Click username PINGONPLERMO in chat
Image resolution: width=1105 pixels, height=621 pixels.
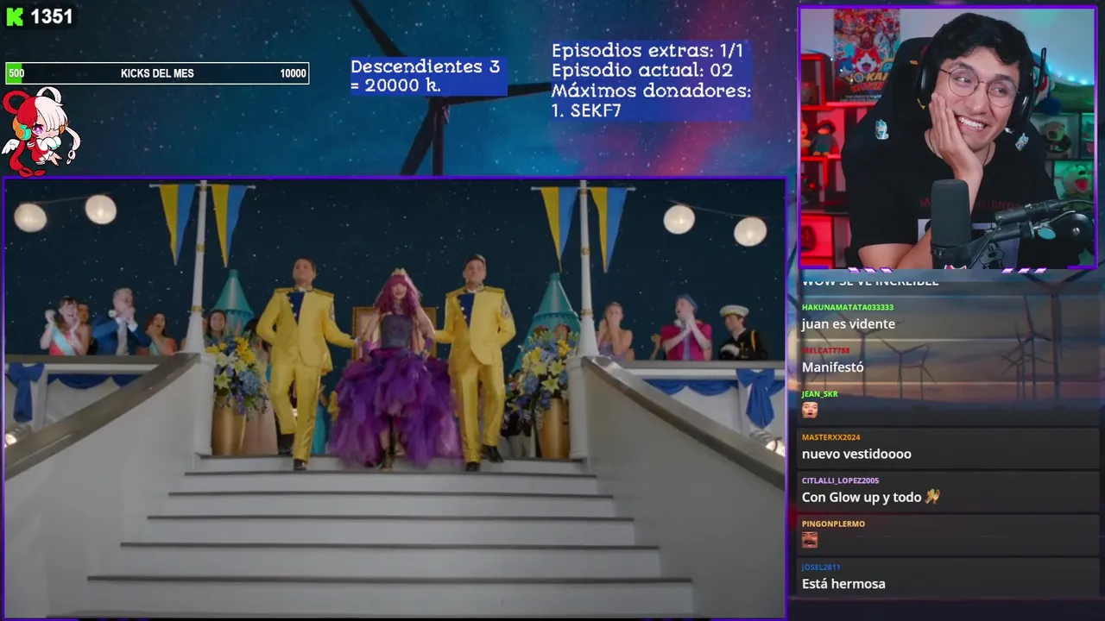(x=833, y=524)
